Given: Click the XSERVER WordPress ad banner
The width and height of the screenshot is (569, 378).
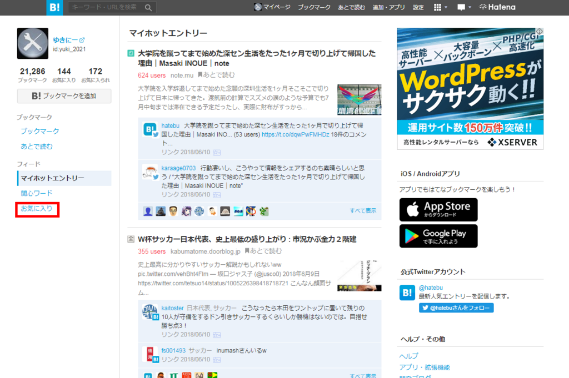Looking at the screenshot, I should coord(470,88).
